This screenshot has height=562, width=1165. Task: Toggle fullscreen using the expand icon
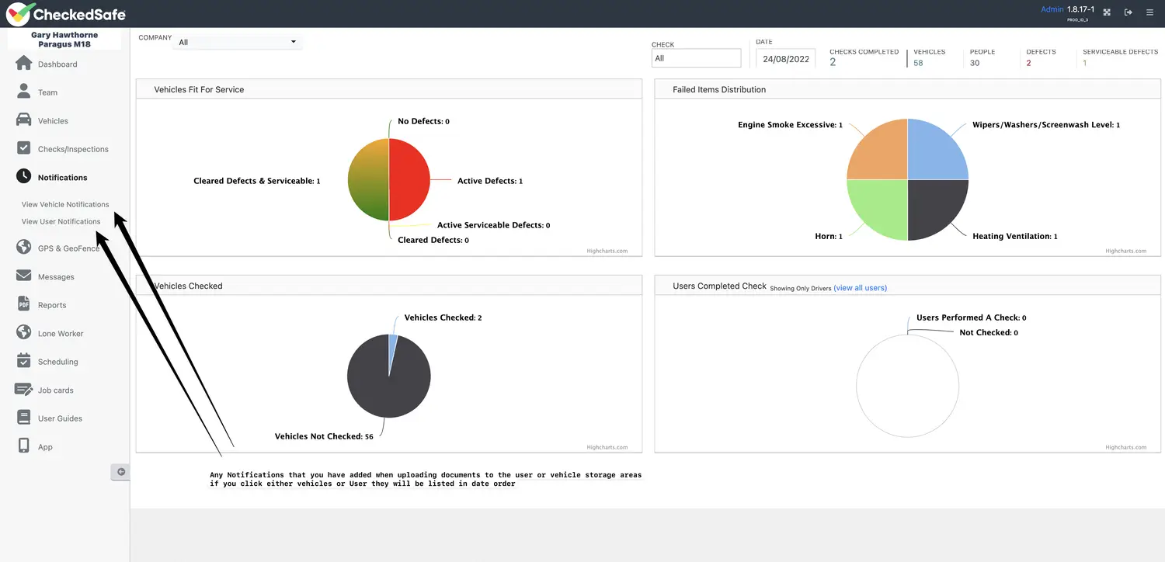[x=1107, y=12]
